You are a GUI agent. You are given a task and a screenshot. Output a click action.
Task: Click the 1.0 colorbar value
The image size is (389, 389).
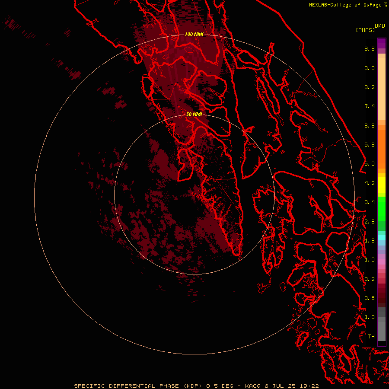point(370,260)
